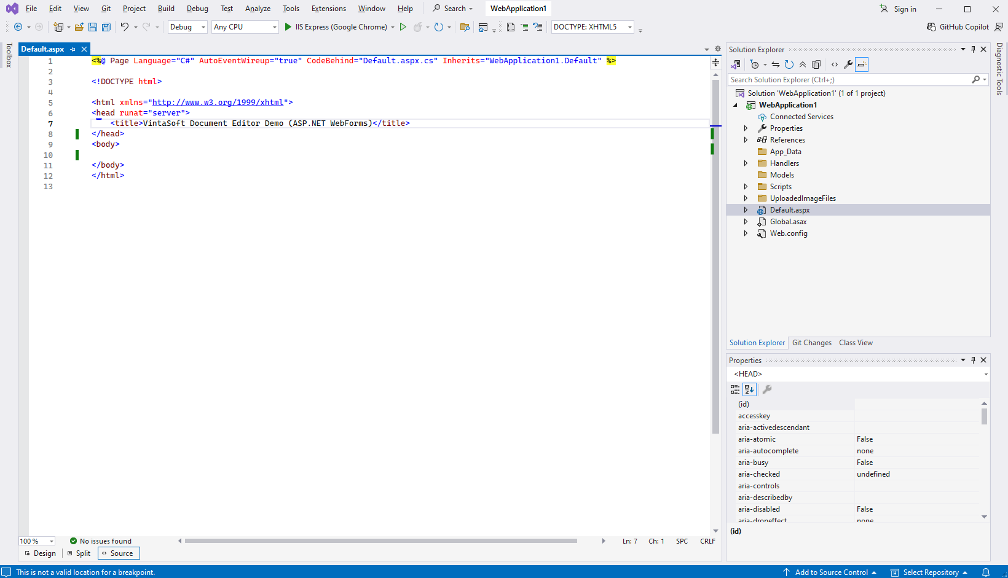Switch editor to Design view
The width and height of the screenshot is (1008, 578).
click(x=41, y=553)
